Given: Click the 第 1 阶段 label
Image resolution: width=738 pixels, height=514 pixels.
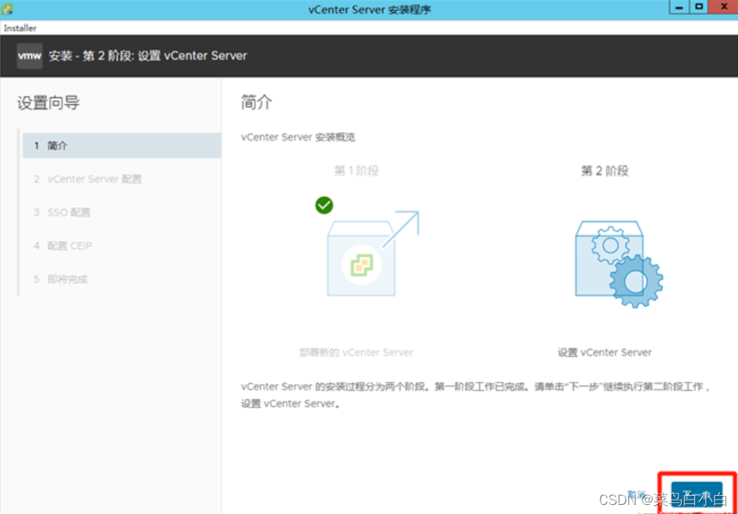Looking at the screenshot, I should (356, 171).
